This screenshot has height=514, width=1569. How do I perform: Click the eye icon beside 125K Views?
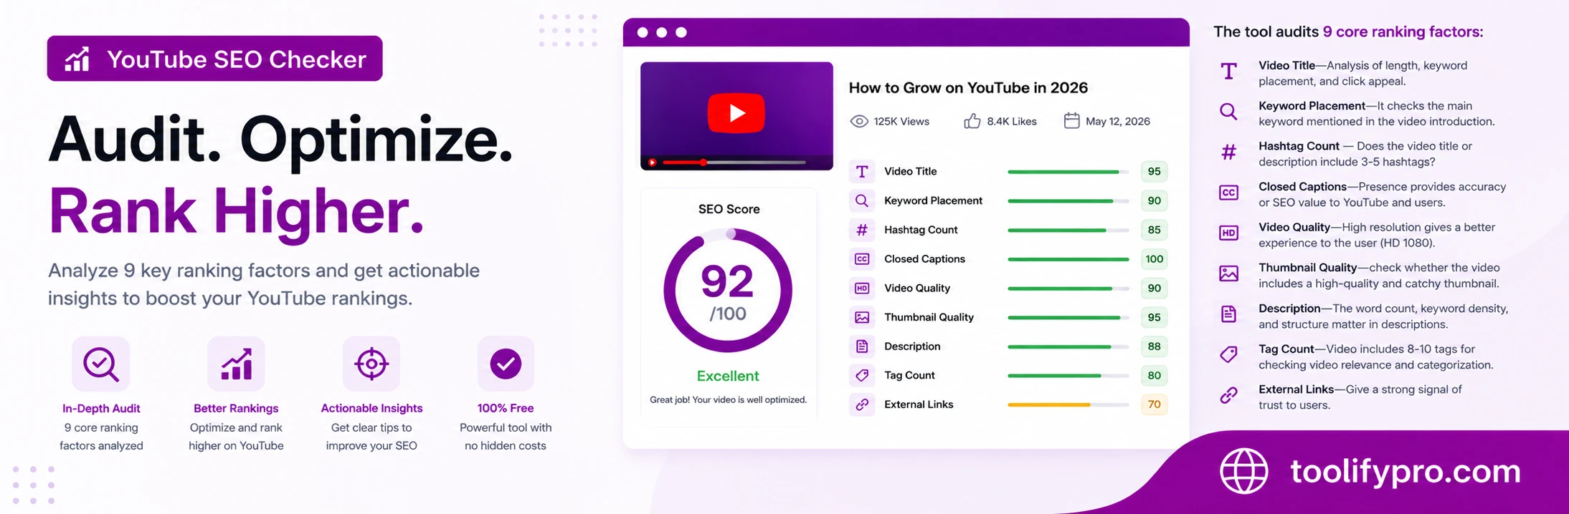pyautogui.click(x=859, y=121)
